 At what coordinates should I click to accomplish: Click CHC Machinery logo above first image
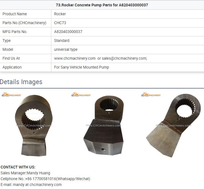coord(11,95)
